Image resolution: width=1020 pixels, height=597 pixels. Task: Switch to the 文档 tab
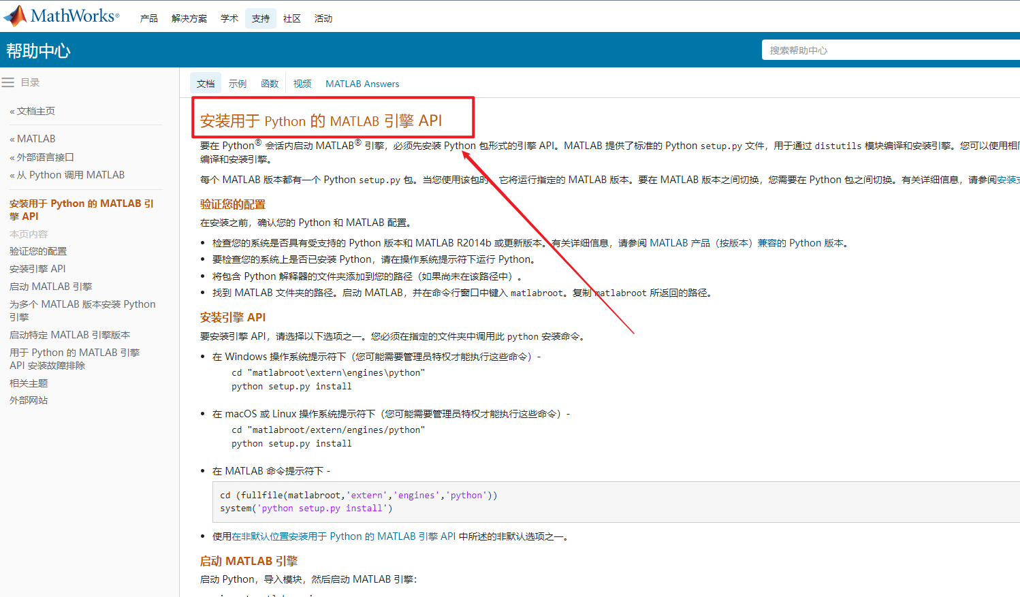pos(206,84)
